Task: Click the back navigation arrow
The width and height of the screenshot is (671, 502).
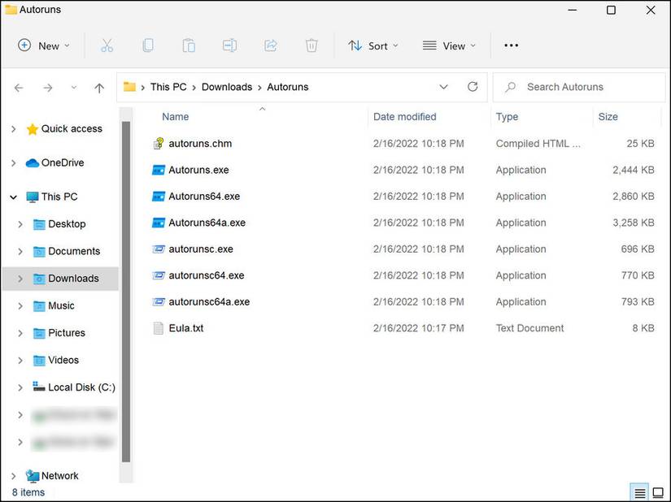Action: click(18, 87)
